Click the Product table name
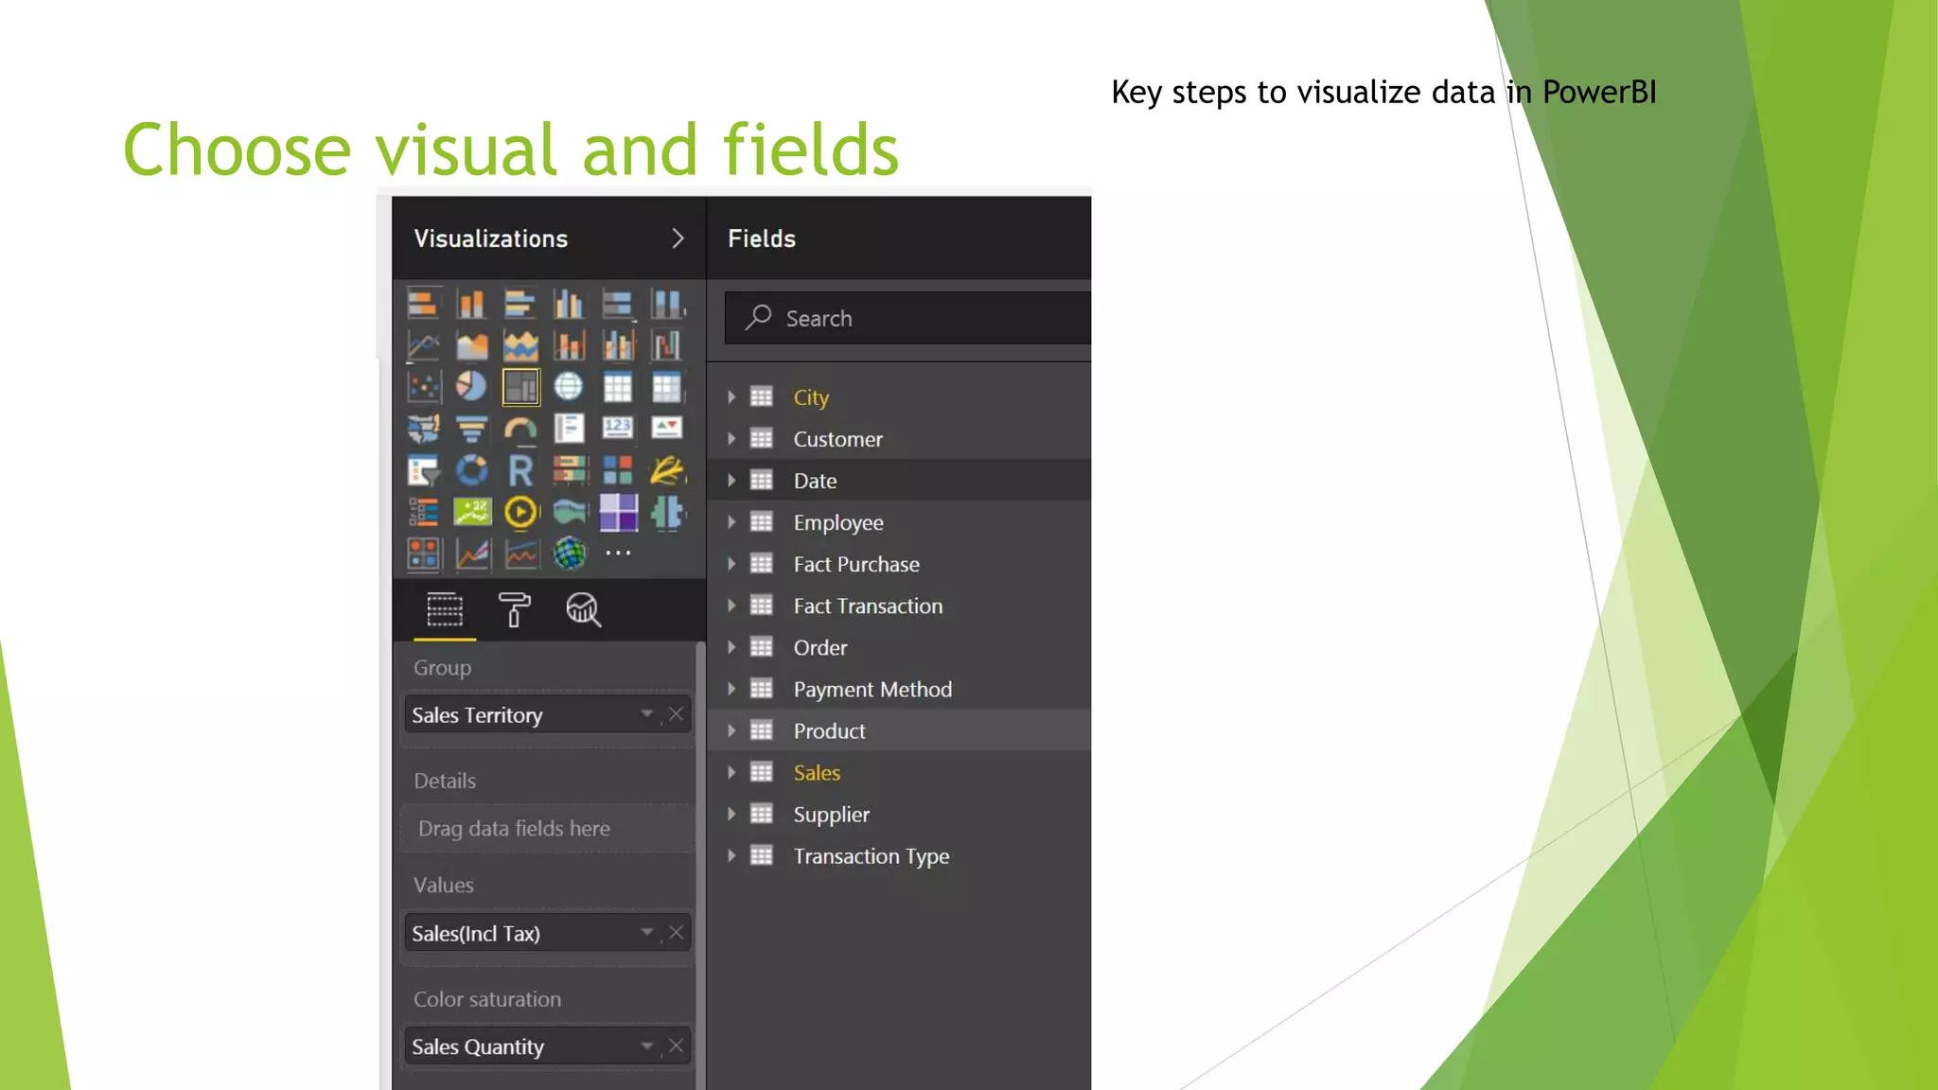1938x1090 pixels. 829,730
